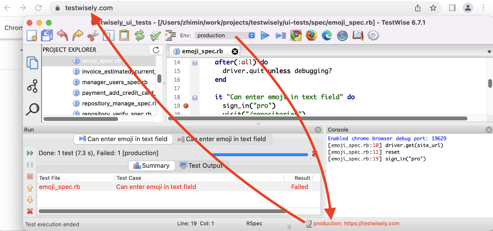The width and height of the screenshot is (493, 231).
Task: Click the magnifier inspect toolbar icon
Action: tap(358, 35)
